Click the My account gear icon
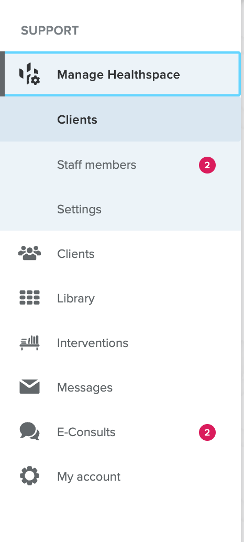Viewport: 244px width, 542px height. coord(29,476)
